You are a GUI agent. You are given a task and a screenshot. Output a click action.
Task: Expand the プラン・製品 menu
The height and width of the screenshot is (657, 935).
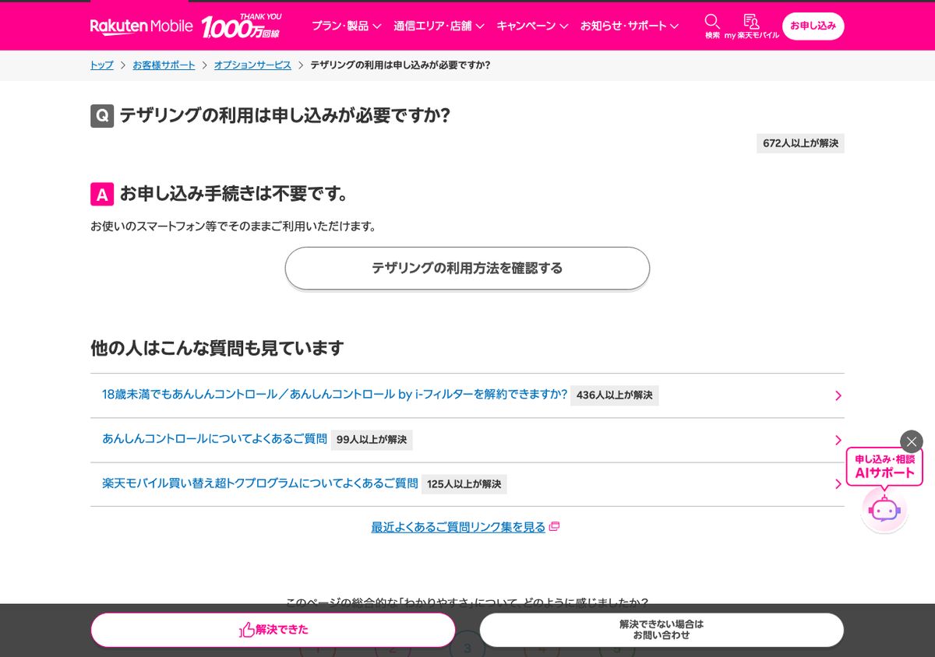tap(346, 26)
